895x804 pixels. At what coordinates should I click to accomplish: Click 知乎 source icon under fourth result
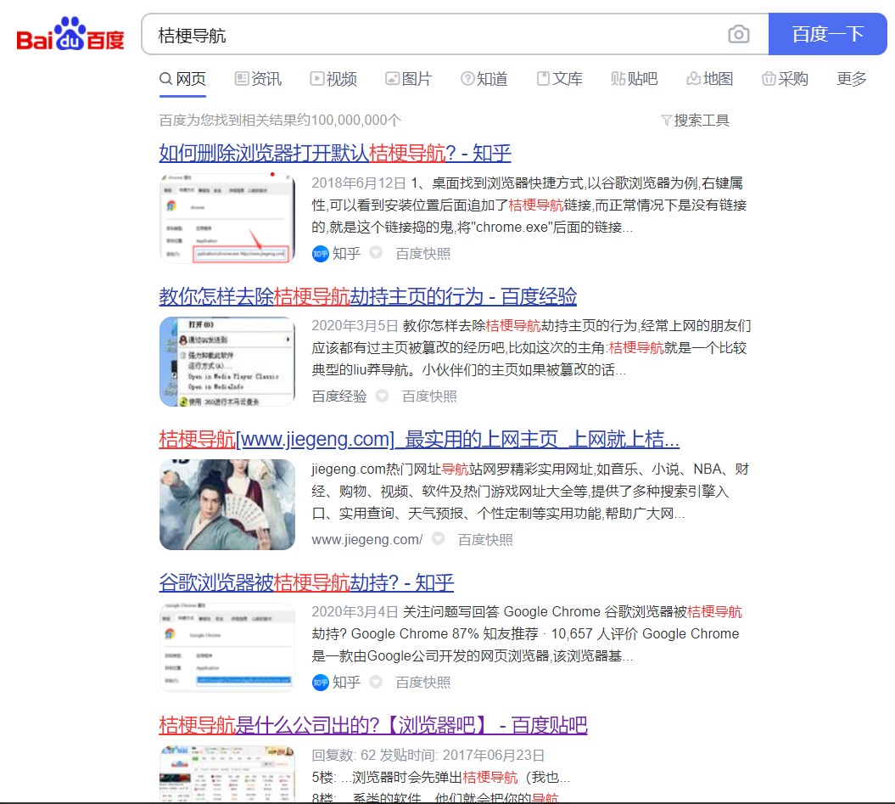[x=320, y=683]
